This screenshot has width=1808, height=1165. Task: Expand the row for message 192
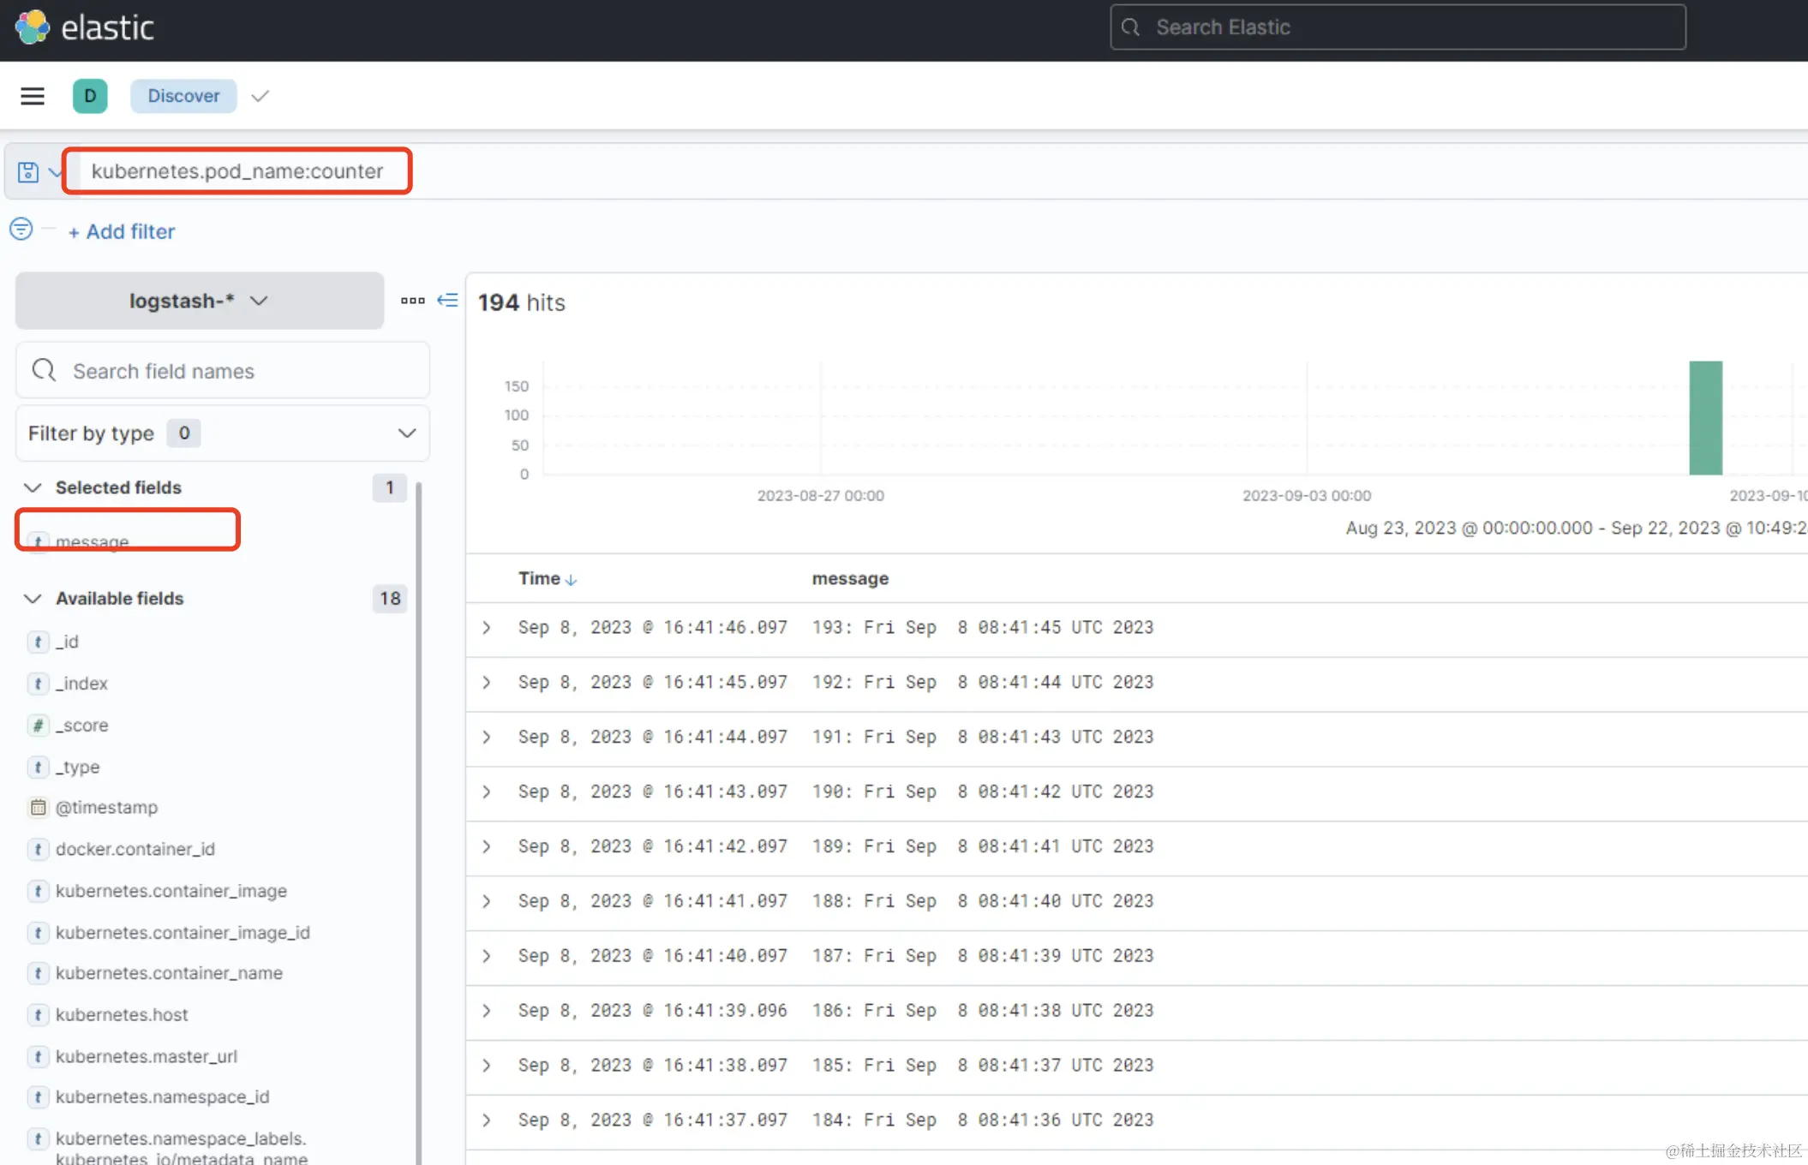click(x=487, y=683)
